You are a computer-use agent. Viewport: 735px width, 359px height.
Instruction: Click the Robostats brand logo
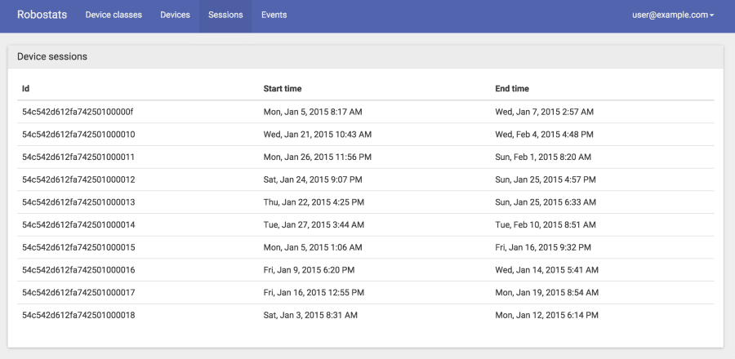pos(42,15)
